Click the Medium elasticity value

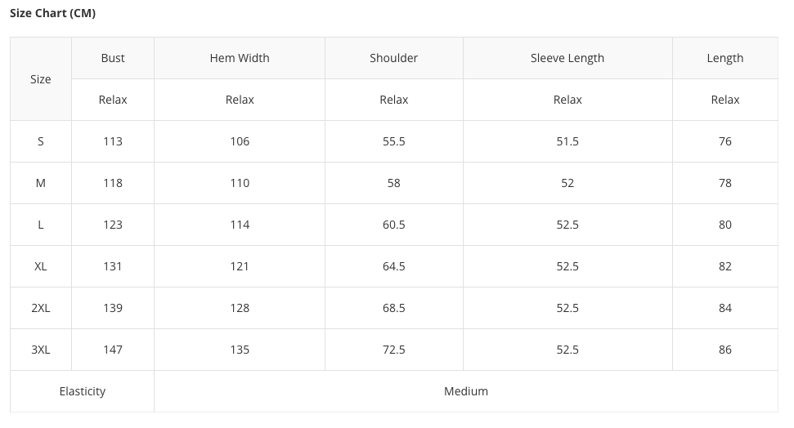coord(466,391)
